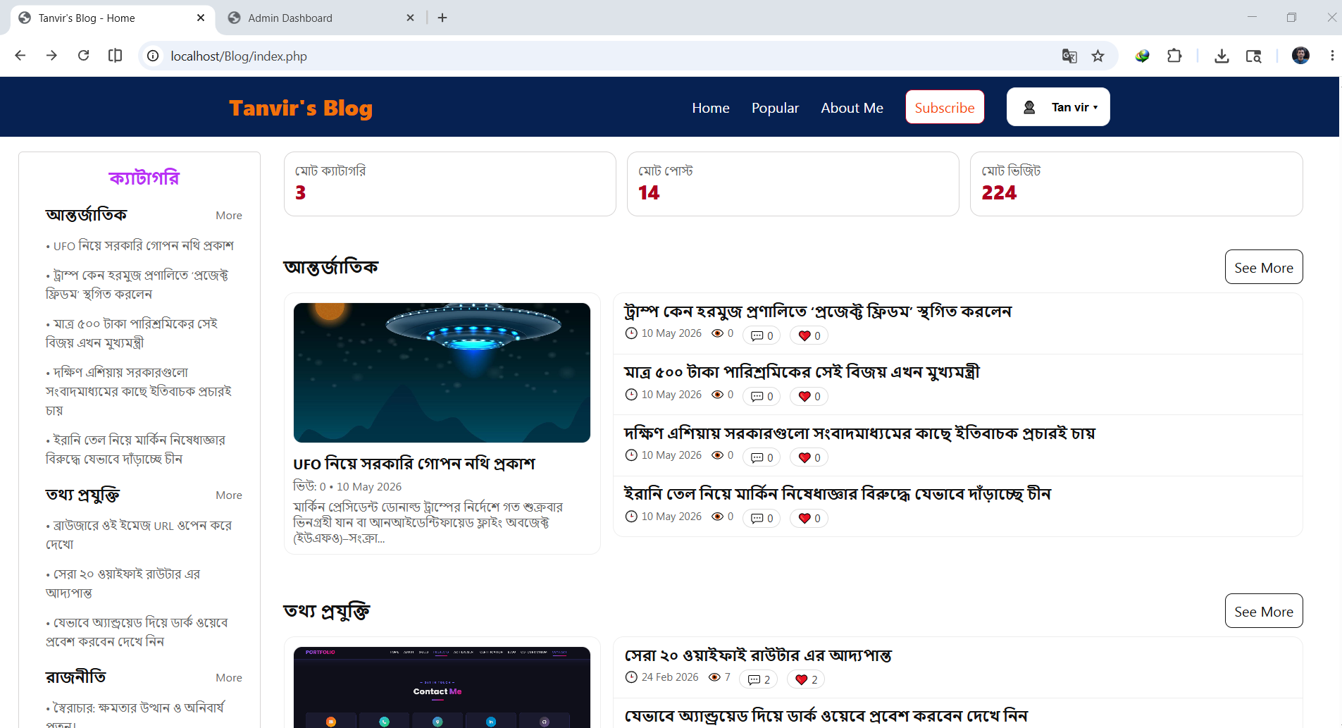Open the মোট পোস্ট 14 stats card
1342x728 pixels.
[793, 184]
